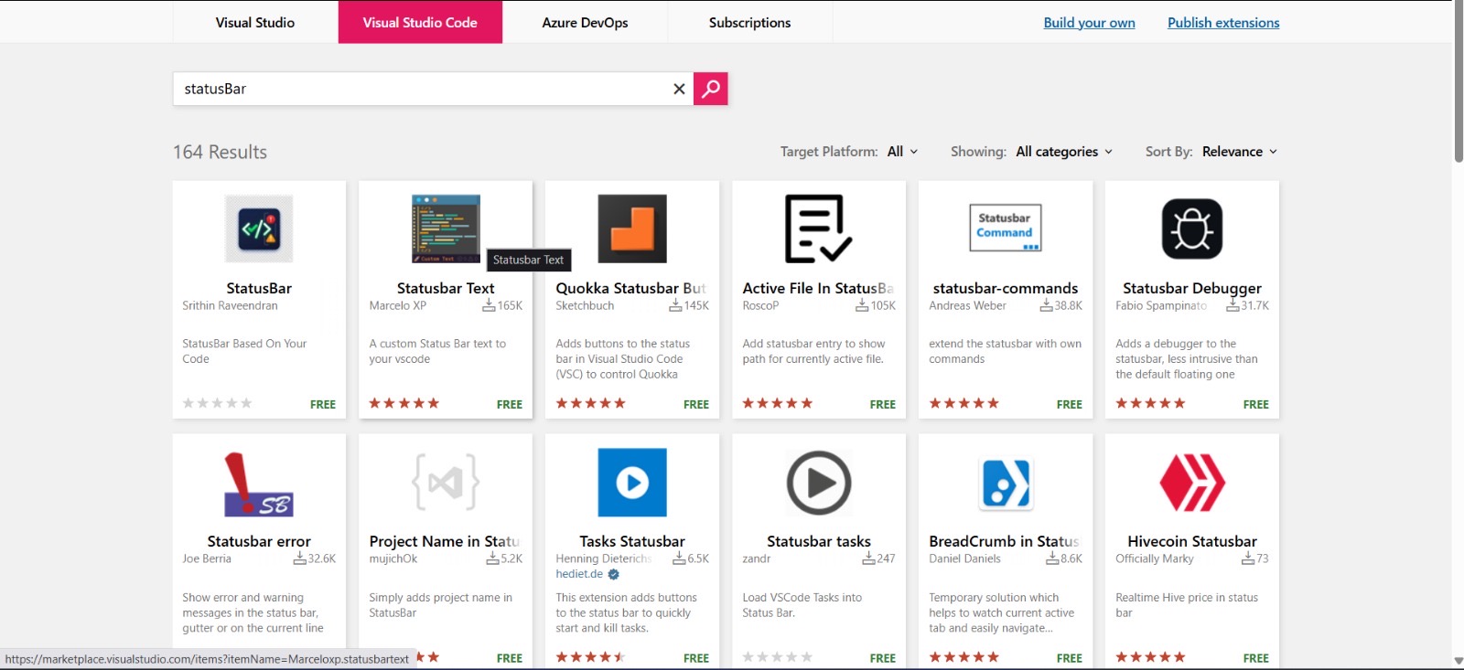This screenshot has width=1464, height=670.
Task: Change Sort By Relevance dropdown
Action: (x=1239, y=152)
